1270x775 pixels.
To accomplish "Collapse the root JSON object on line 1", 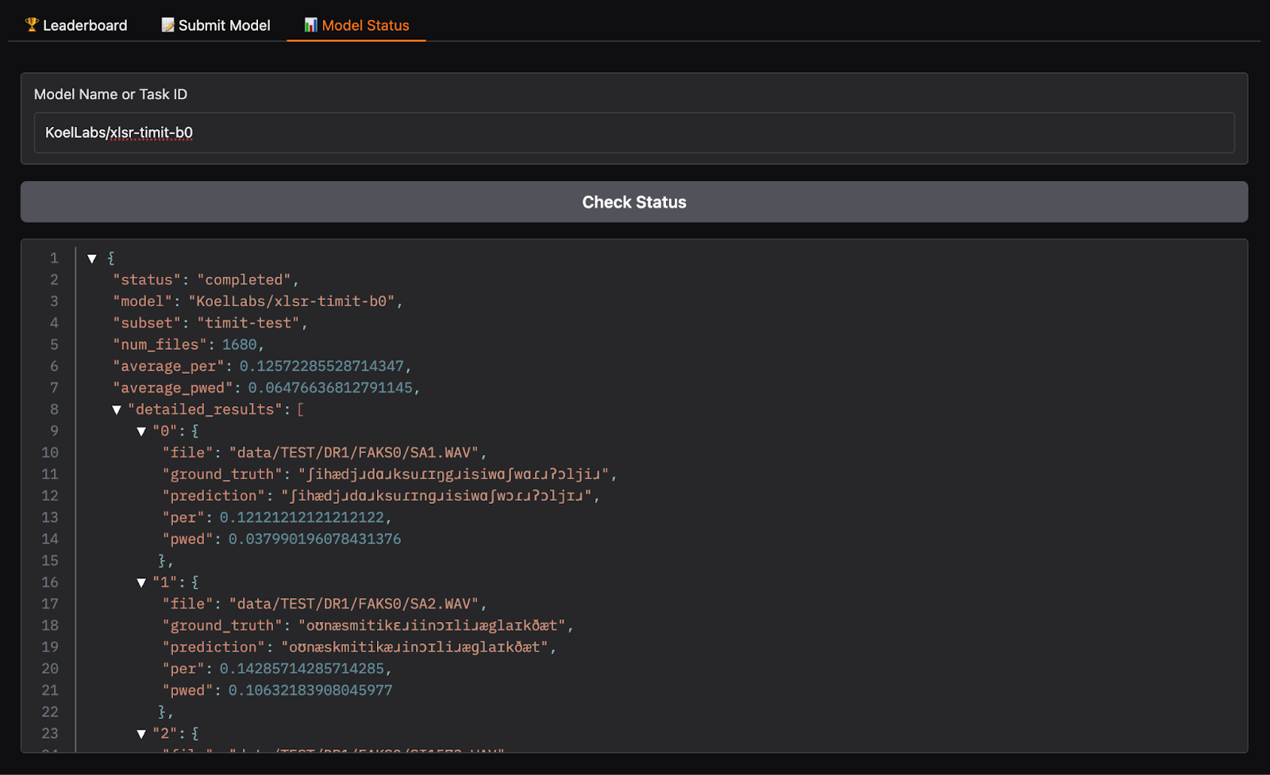I will (x=92, y=259).
